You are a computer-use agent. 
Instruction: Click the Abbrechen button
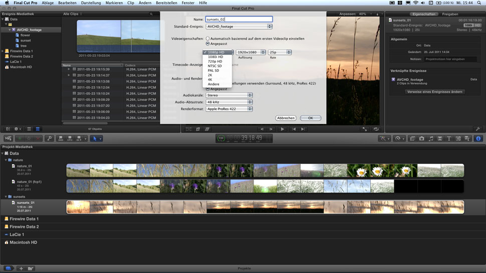[x=286, y=118]
